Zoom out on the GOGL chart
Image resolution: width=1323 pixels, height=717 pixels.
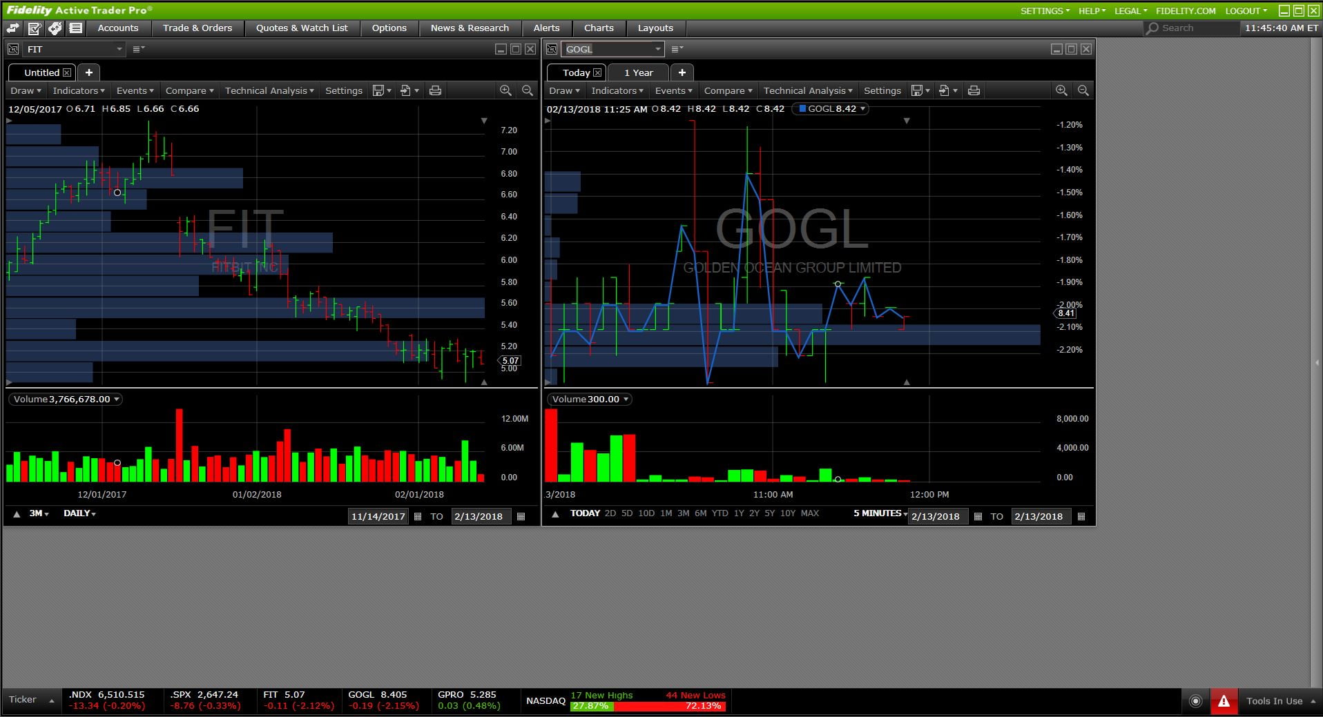[x=1083, y=90]
